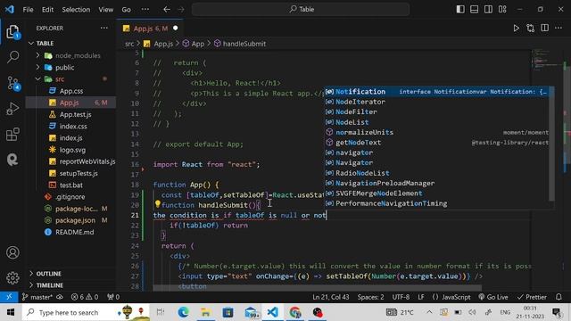Open the Selection menu

coord(76,10)
